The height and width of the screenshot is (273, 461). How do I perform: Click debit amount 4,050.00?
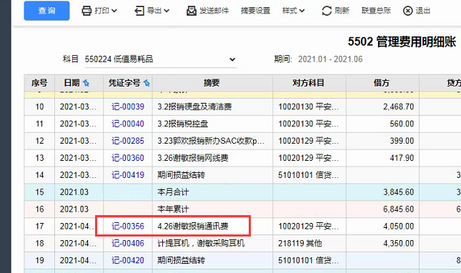[x=398, y=227]
